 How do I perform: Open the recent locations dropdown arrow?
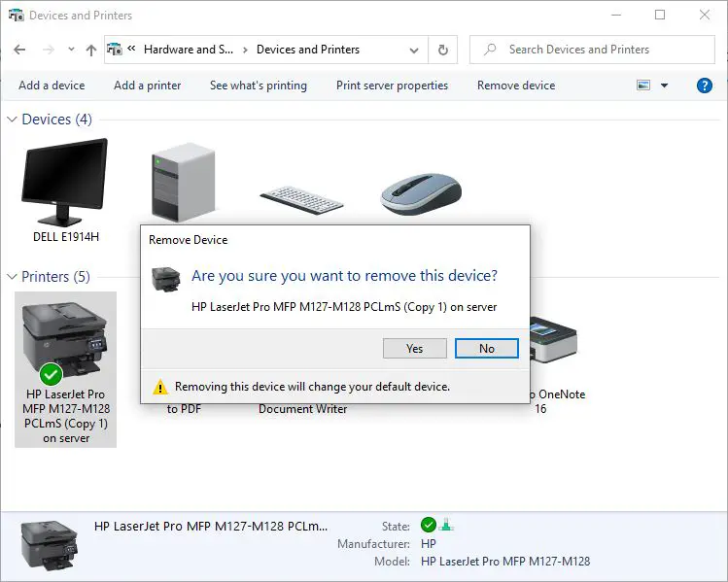[x=70, y=50]
